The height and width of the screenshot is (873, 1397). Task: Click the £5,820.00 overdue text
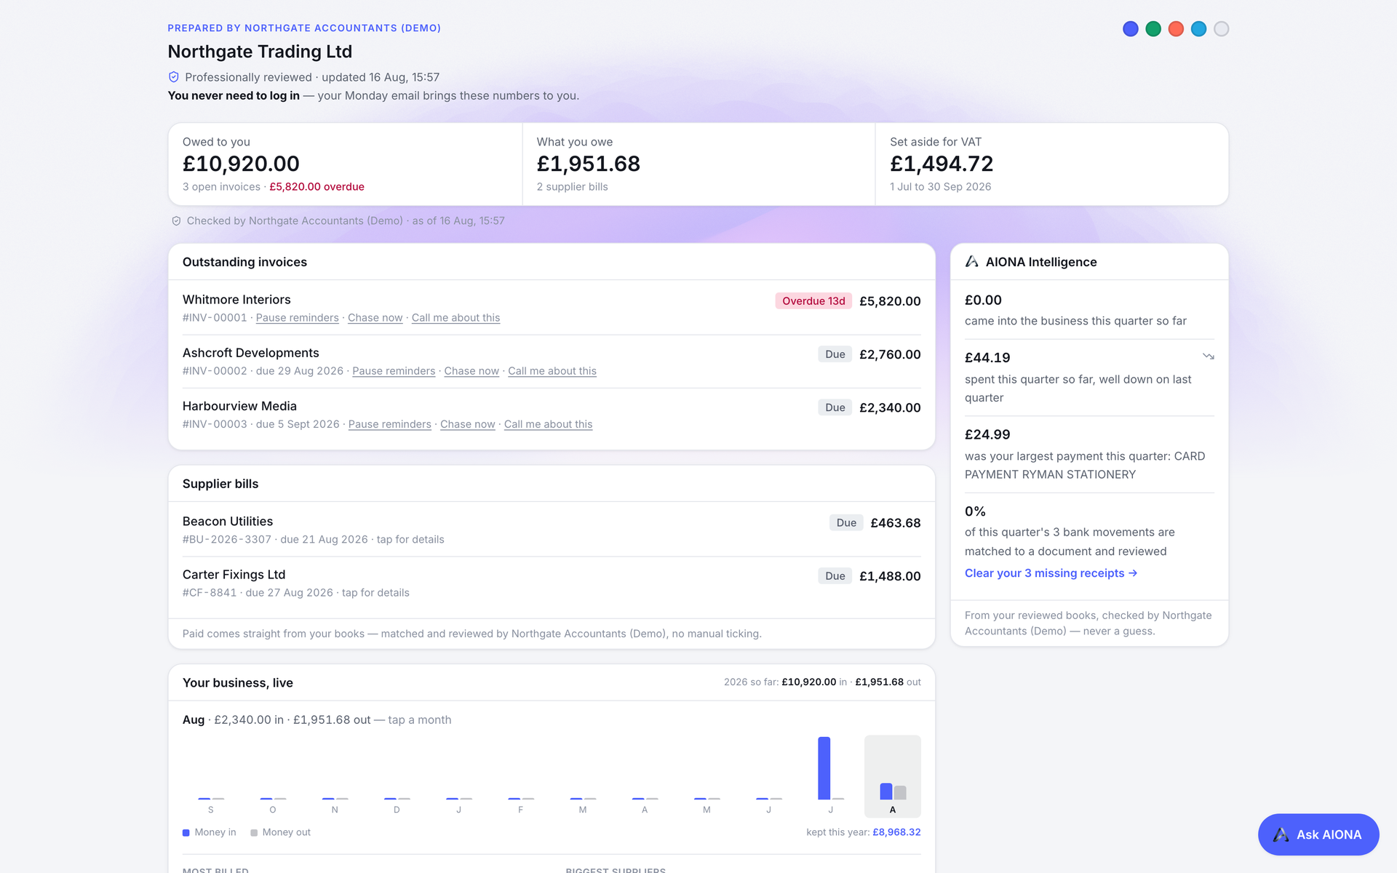(317, 187)
